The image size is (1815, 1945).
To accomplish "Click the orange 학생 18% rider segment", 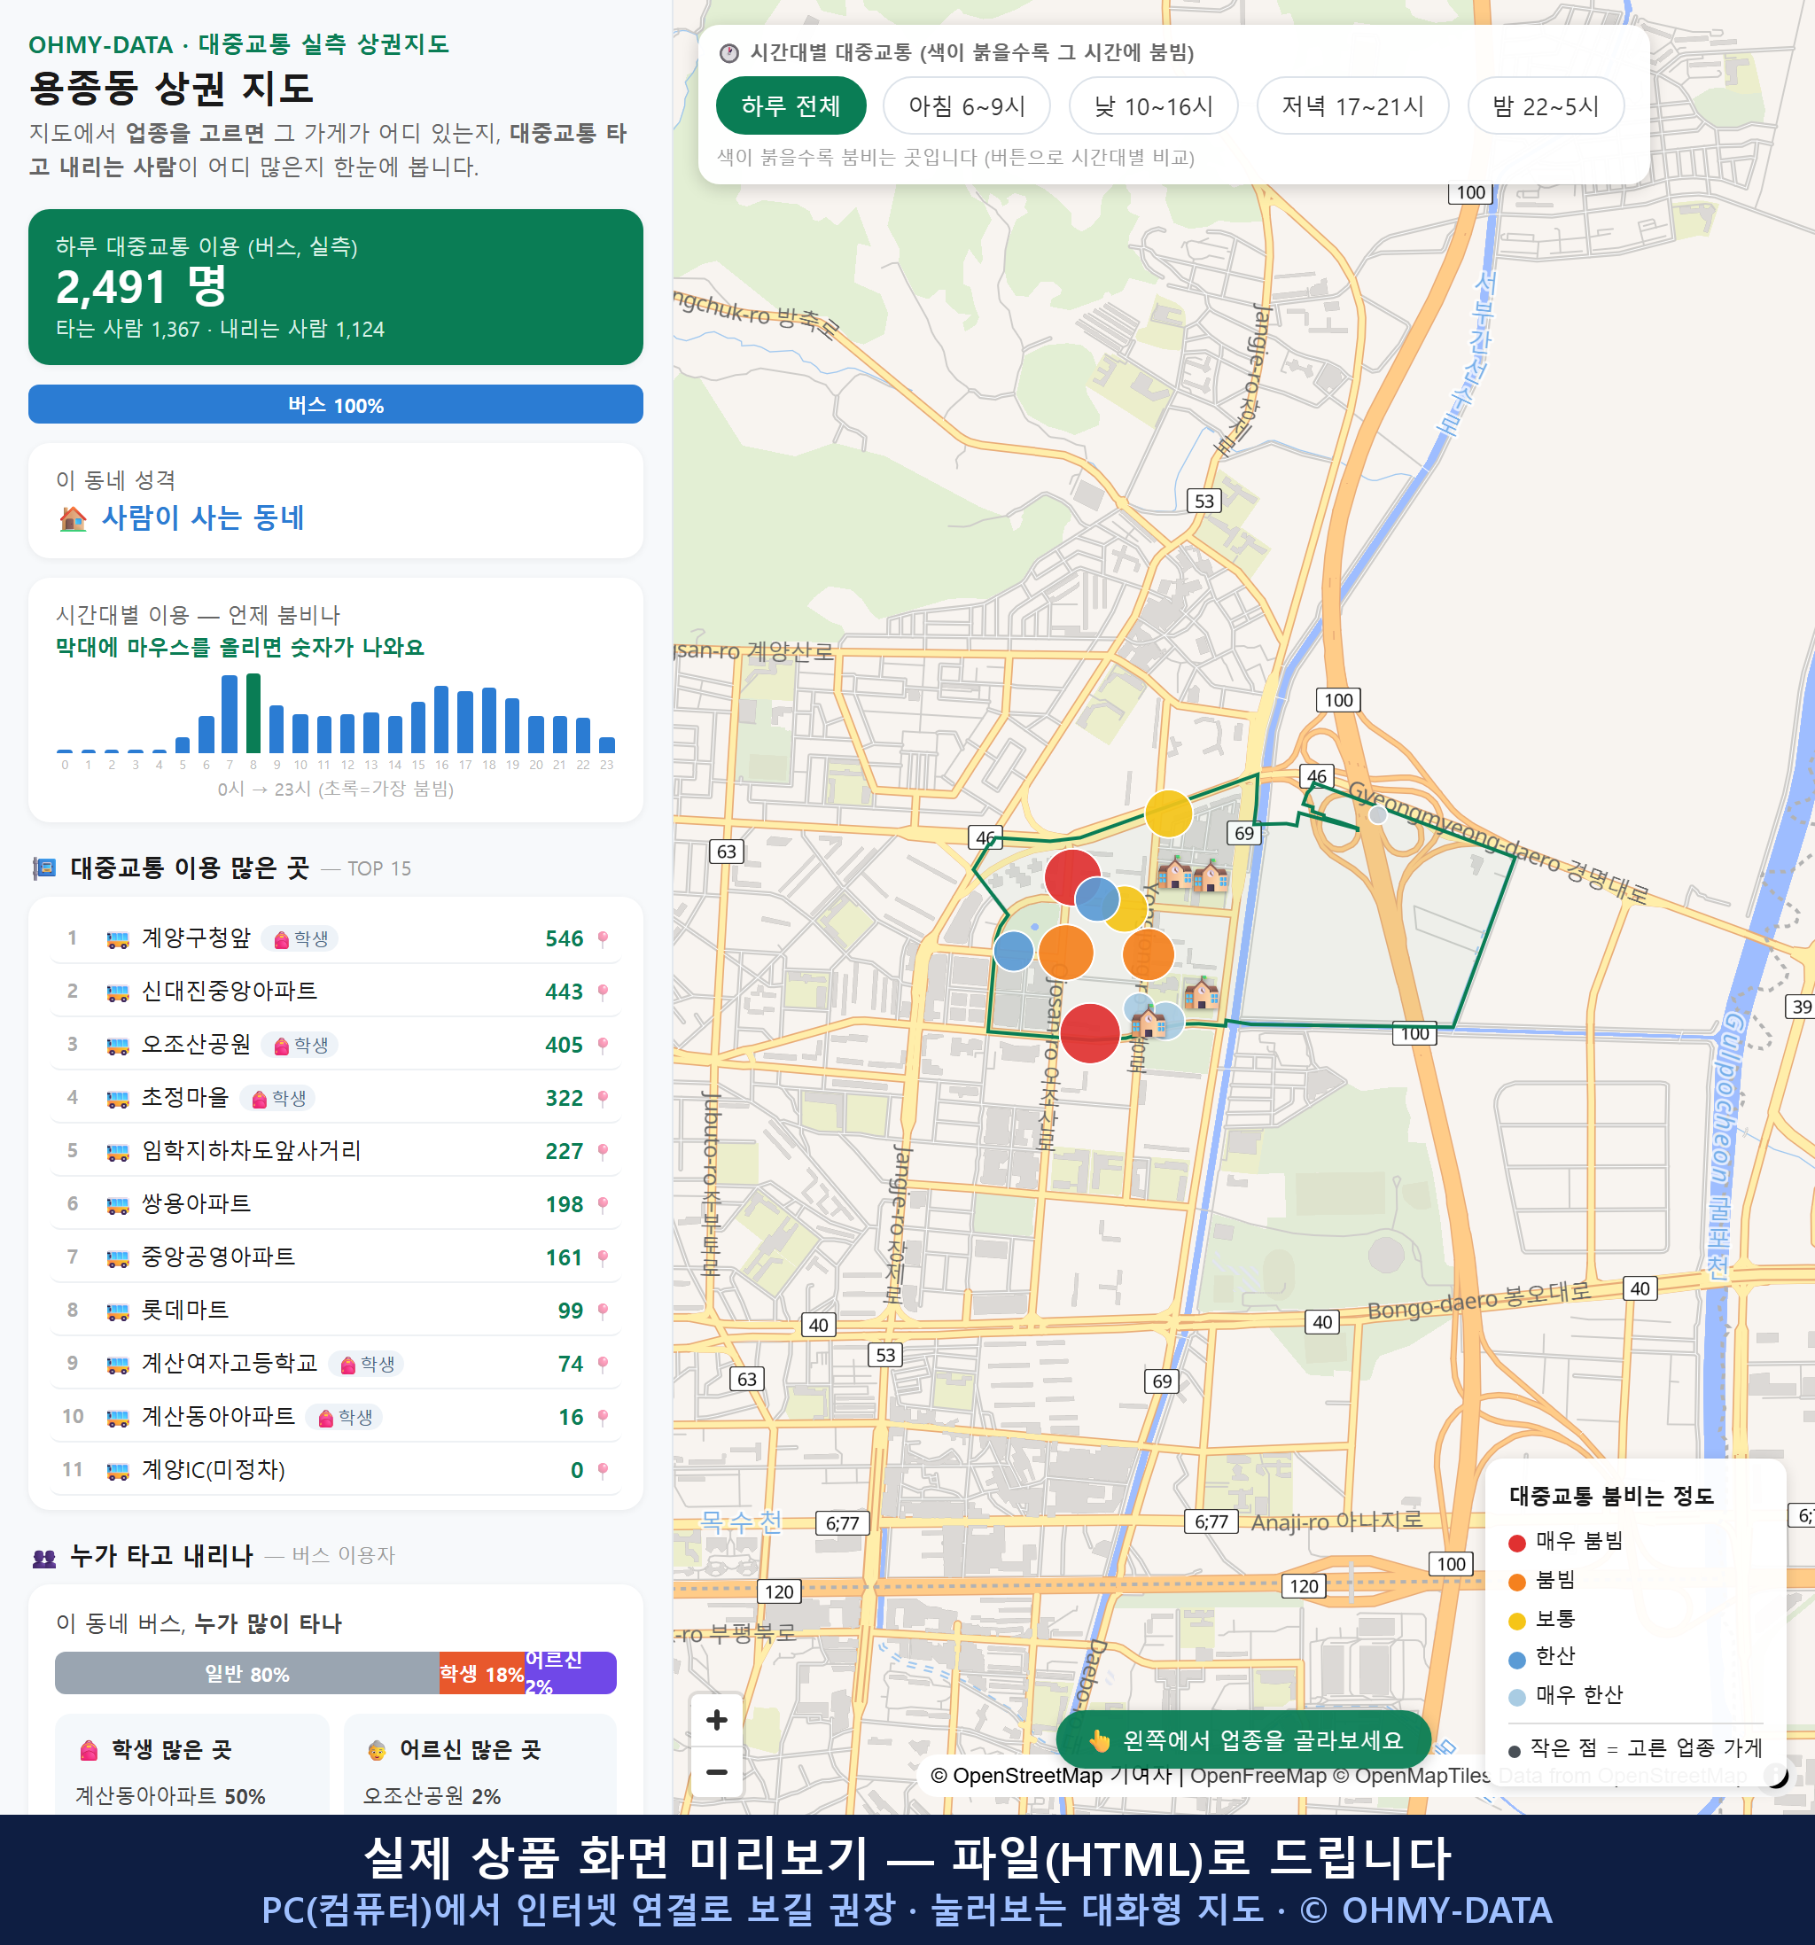I will click(x=482, y=1674).
